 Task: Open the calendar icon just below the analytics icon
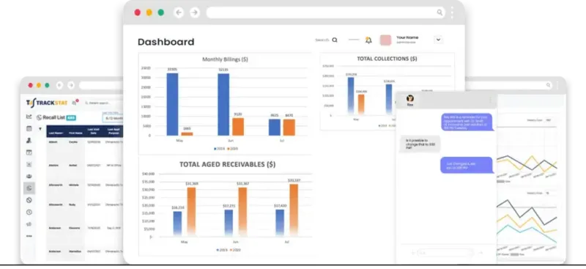(x=29, y=128)
